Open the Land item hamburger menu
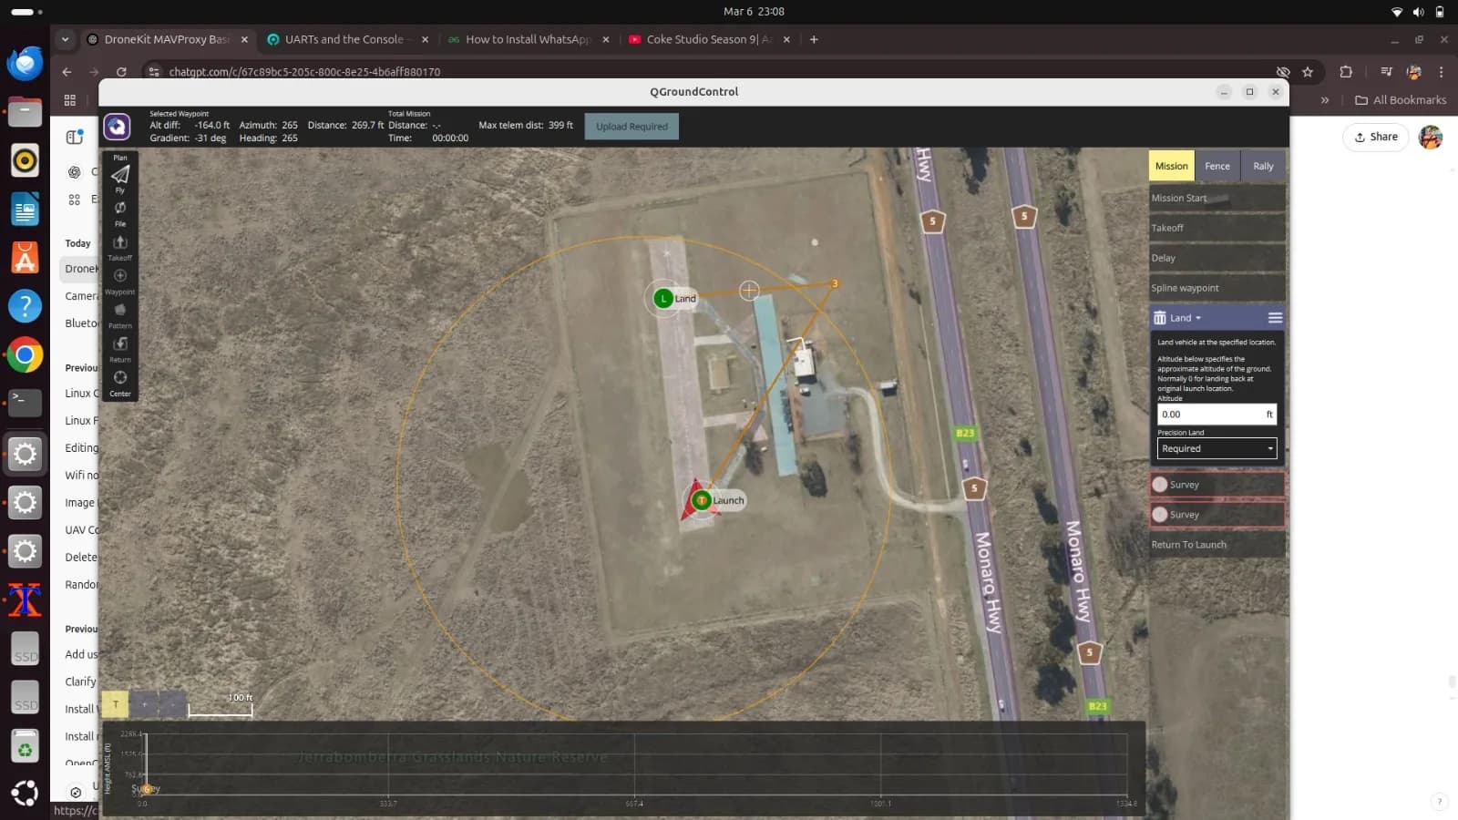The width and height of the screenshot is (1458, 820). tap(1275, 318)
